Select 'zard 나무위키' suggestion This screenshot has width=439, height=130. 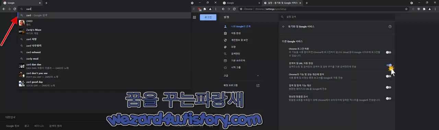point(104,45)
